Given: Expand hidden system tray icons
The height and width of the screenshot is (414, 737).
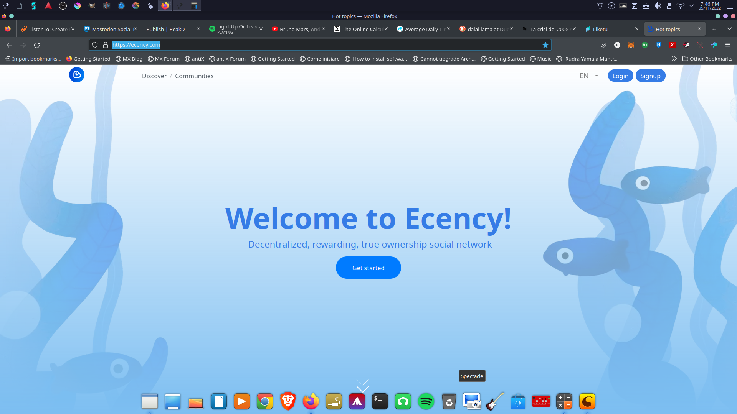Looking at the screenshot, I should (691, 6).
